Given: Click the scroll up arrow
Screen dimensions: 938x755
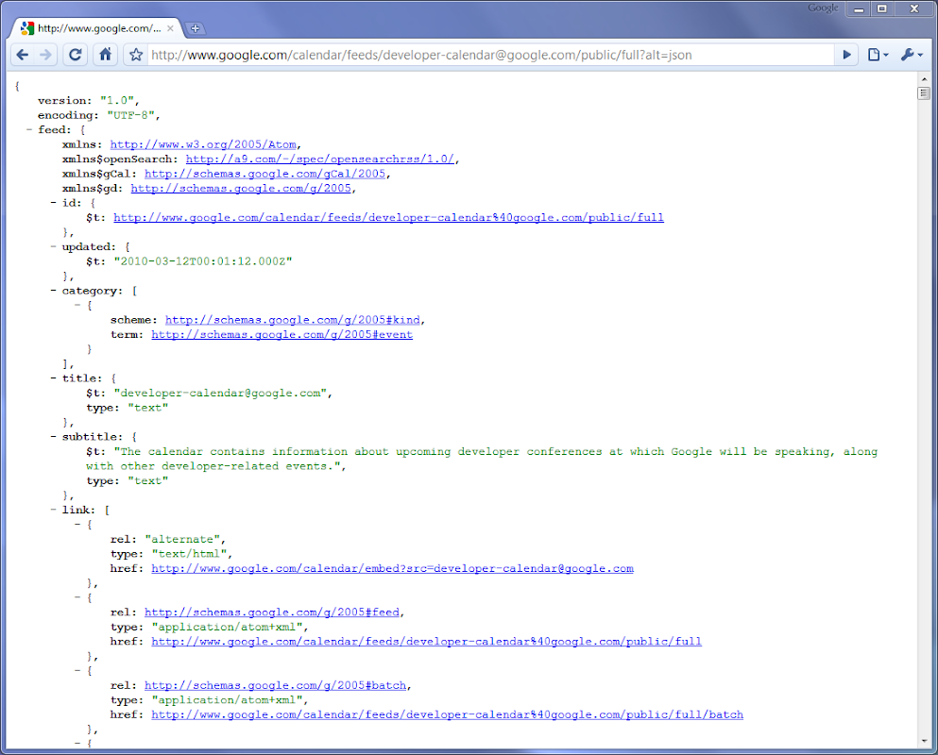Looking at the screenshot, I should (x=924, y=79).
